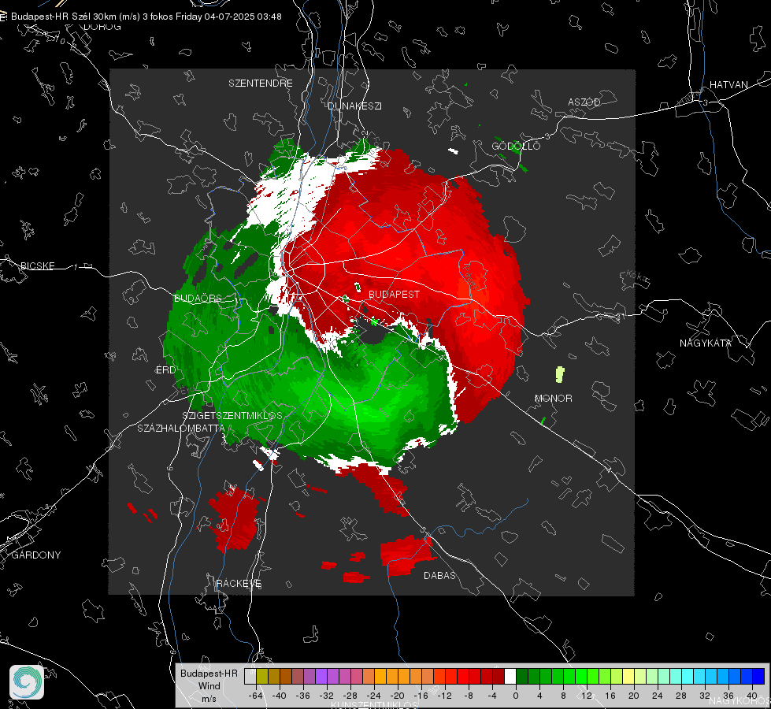This screenshot has height=709, width=771.
Task: Click the -36 value on the legend scale
Action: click(303, 696)
